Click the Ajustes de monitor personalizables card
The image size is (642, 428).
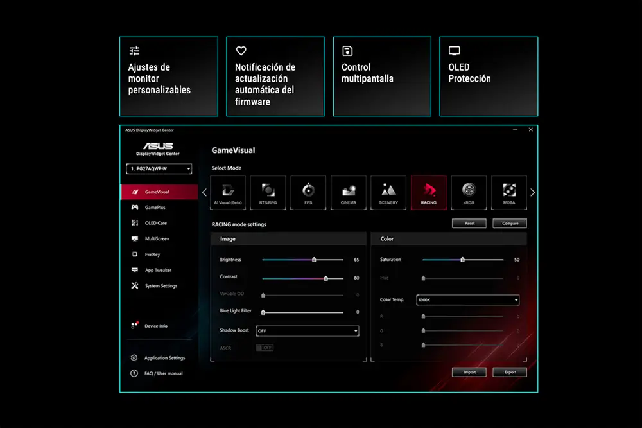(x=169, y=76)
